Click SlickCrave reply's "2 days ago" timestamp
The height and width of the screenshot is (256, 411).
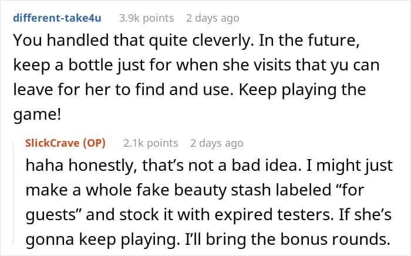click(x=217, y=143)
